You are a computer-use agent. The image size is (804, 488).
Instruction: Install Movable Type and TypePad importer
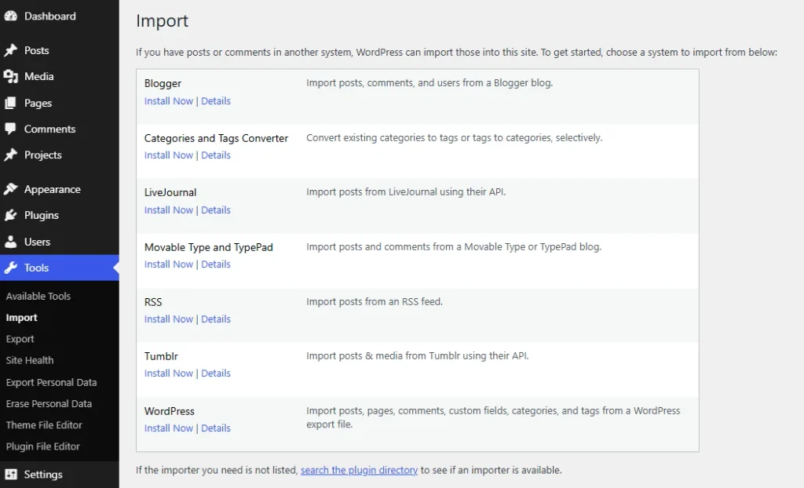click(169, 264)
